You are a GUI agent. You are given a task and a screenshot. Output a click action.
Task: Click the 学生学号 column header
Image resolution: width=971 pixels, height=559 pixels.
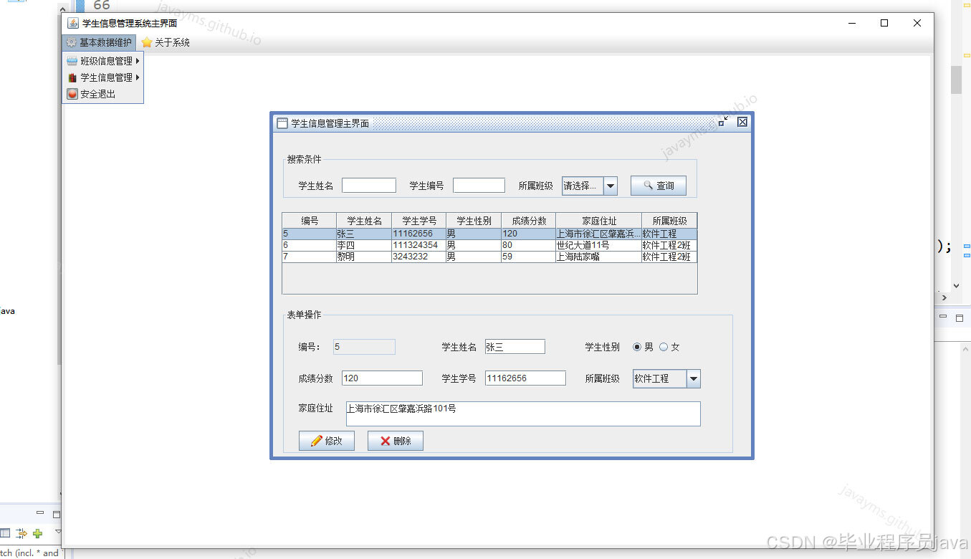[x=418, y=221]
